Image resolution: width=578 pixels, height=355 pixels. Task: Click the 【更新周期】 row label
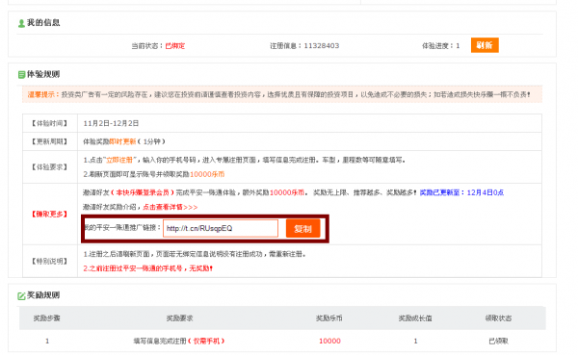[50, 141]
